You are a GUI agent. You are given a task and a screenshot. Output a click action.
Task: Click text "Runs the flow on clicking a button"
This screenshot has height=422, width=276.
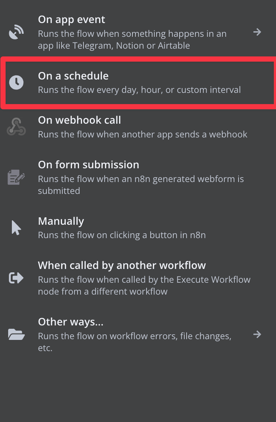tap(122, 235)
